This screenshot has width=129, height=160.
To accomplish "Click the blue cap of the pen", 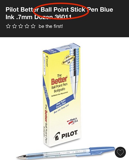I will (x=101, y=151).
